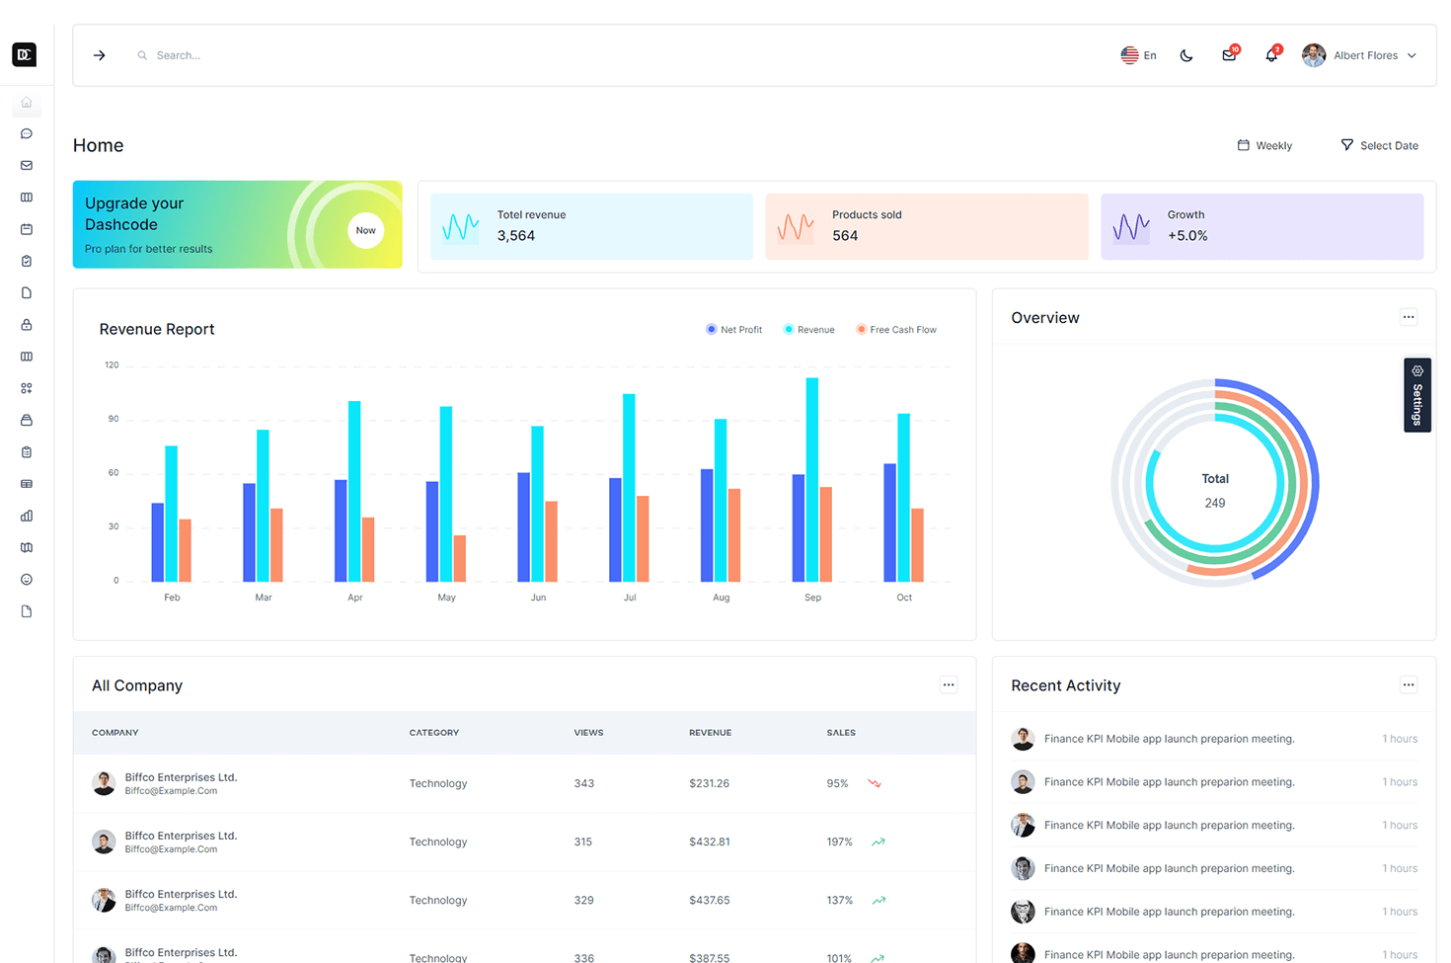Open the vertical Settings tab
The image size is (1451, 963).
point(1417,395)
